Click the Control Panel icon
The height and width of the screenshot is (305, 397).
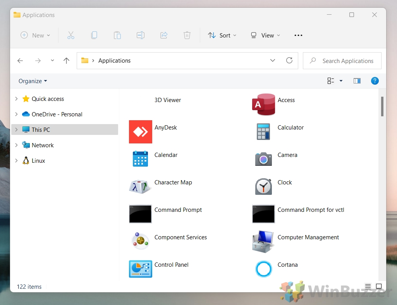coord(140,269)
